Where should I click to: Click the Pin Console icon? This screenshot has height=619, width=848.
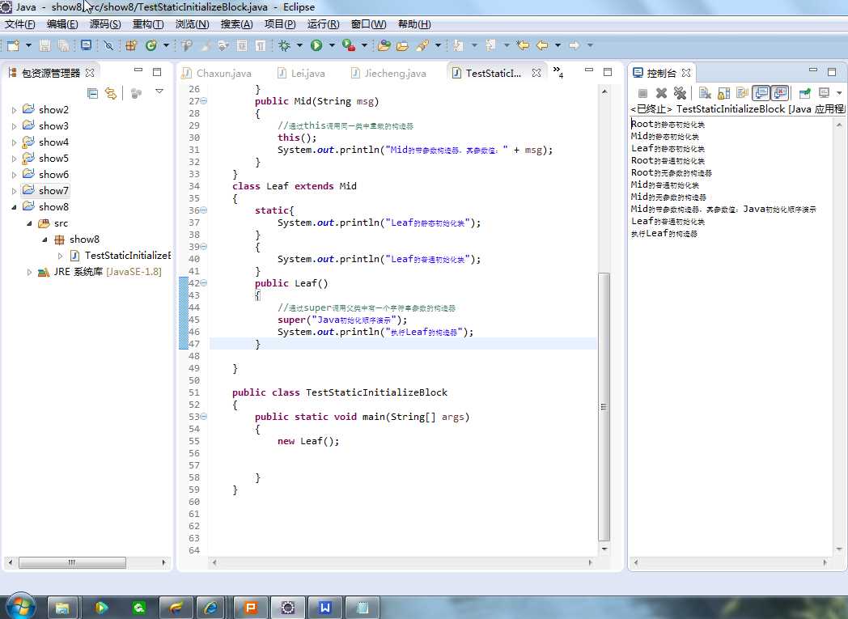coord(804,94)
